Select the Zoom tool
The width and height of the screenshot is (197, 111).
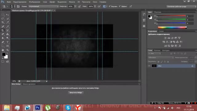[x=7, y=50]
